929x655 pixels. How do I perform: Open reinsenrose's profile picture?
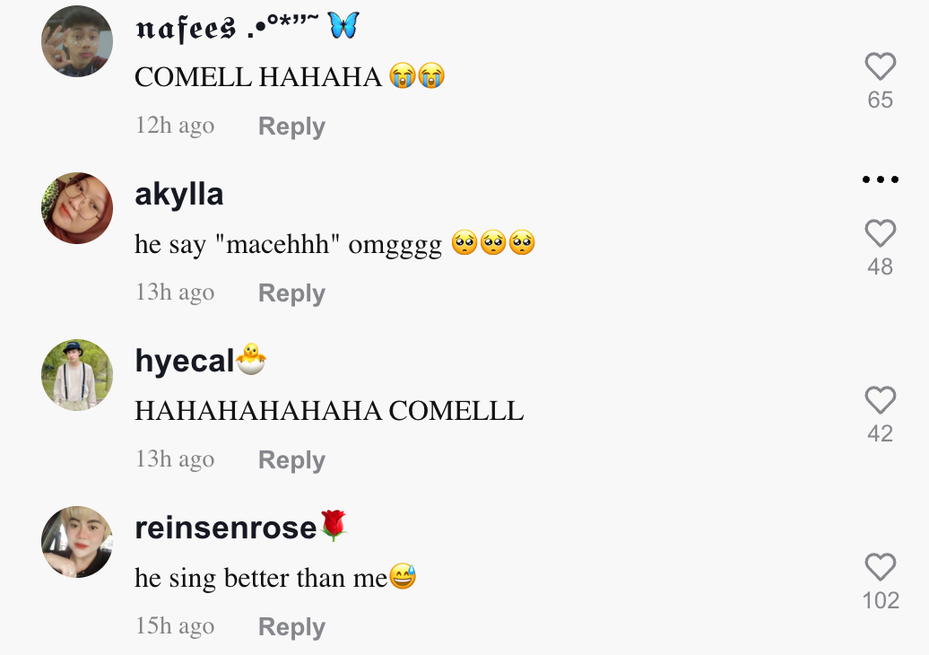(x=77, y=542)
